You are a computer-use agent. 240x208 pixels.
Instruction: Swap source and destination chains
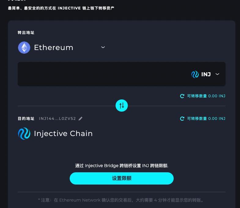pos(122,106)
